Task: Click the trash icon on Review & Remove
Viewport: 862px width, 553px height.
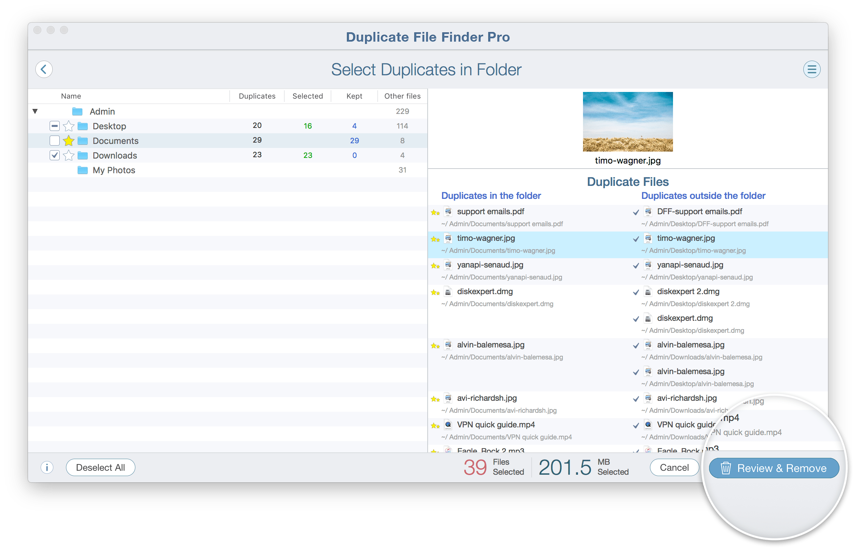Action: click(726, 468)
